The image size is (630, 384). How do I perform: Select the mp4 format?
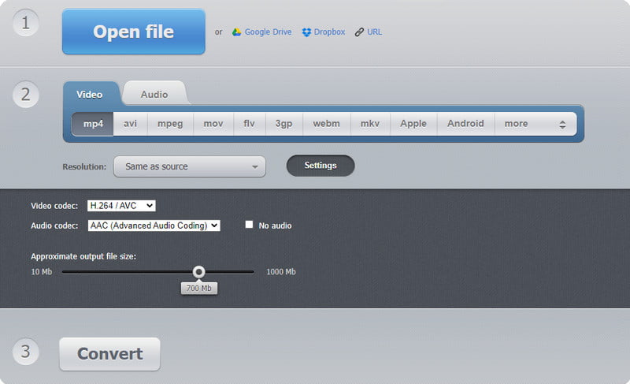coord(93,124)
